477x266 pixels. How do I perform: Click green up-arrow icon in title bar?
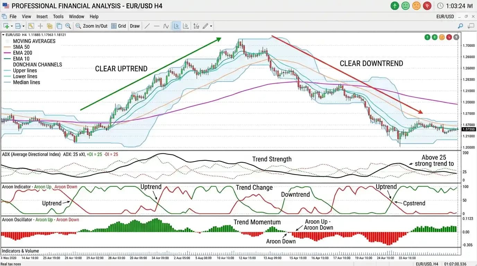(394, 6)
